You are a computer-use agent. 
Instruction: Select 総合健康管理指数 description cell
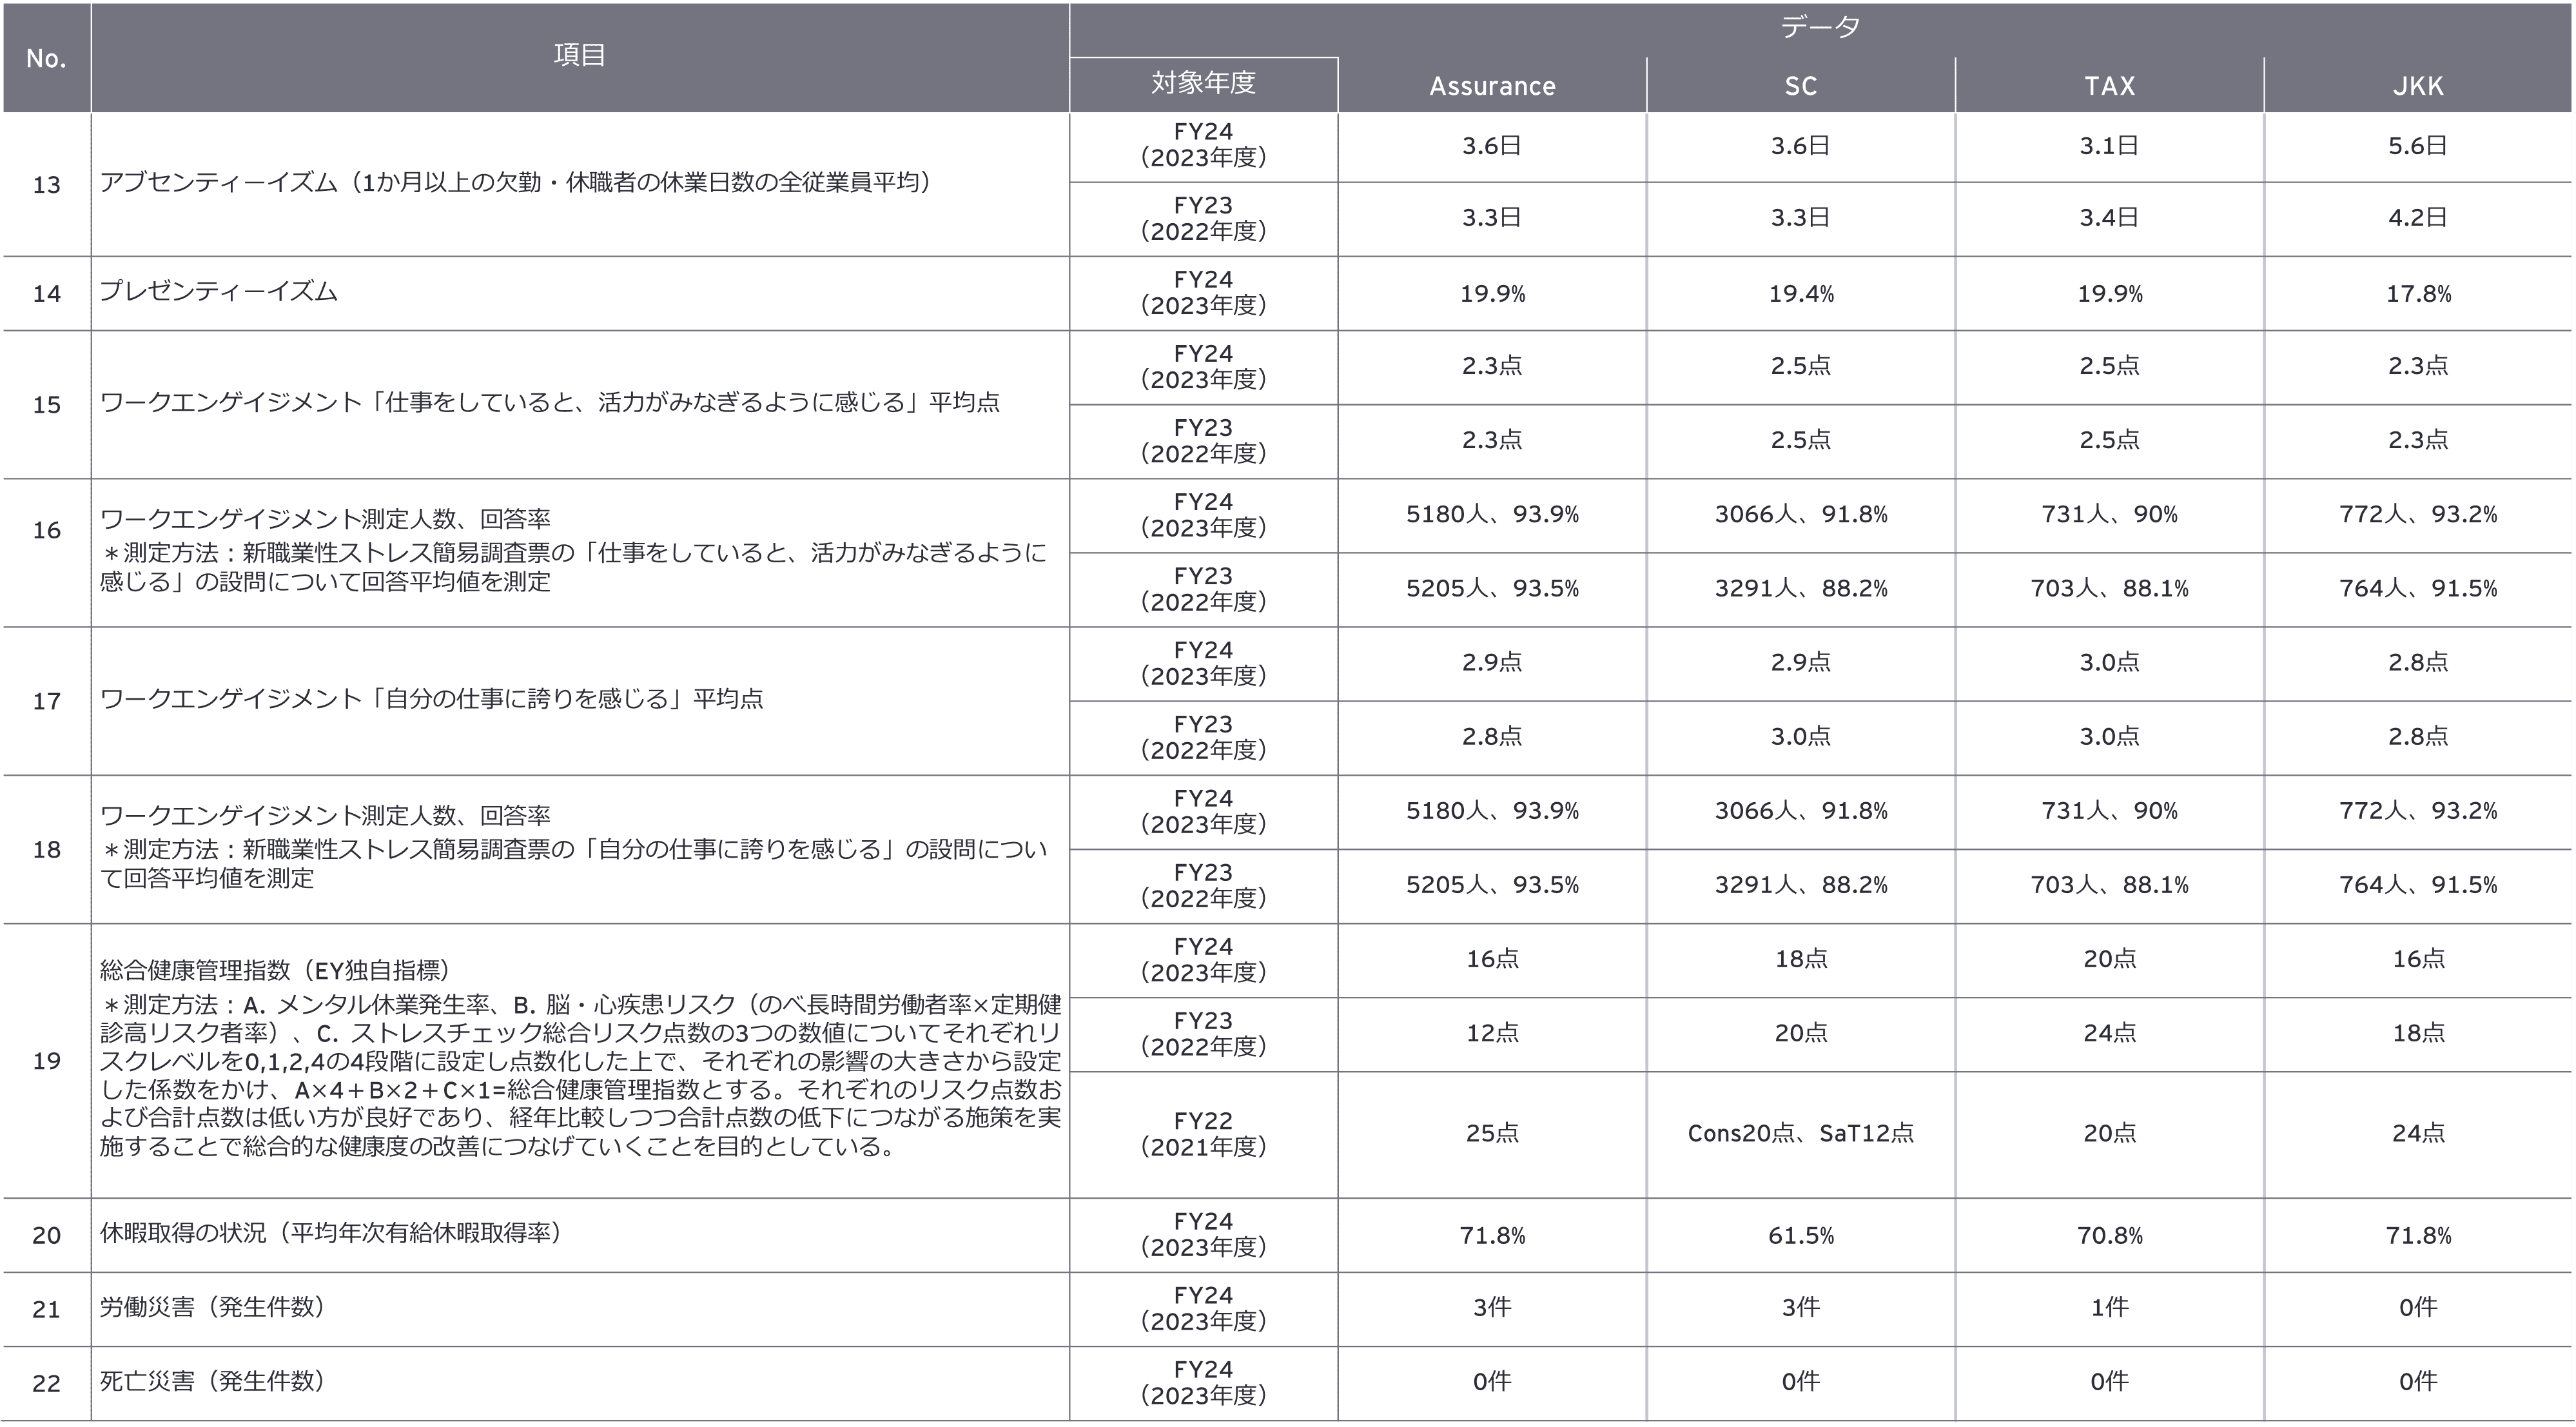pyautogui.click(x=579, y=1060)
